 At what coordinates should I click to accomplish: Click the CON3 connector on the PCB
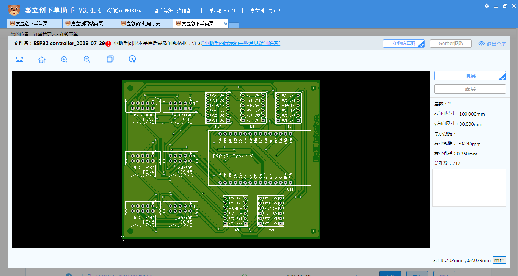coord(181,163)
